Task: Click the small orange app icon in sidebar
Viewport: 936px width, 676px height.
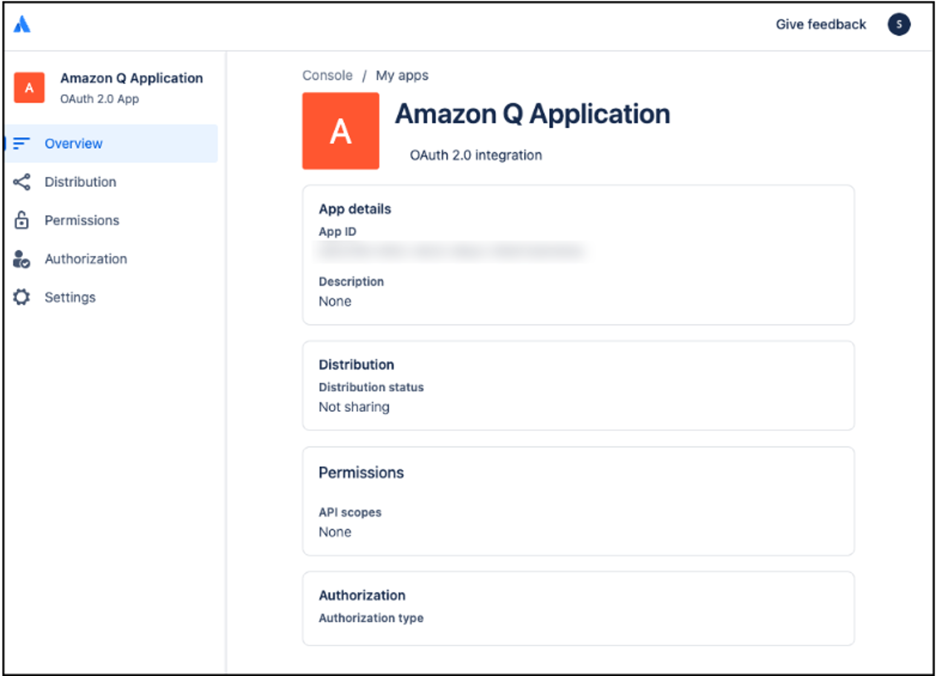Action: (29, 88)
